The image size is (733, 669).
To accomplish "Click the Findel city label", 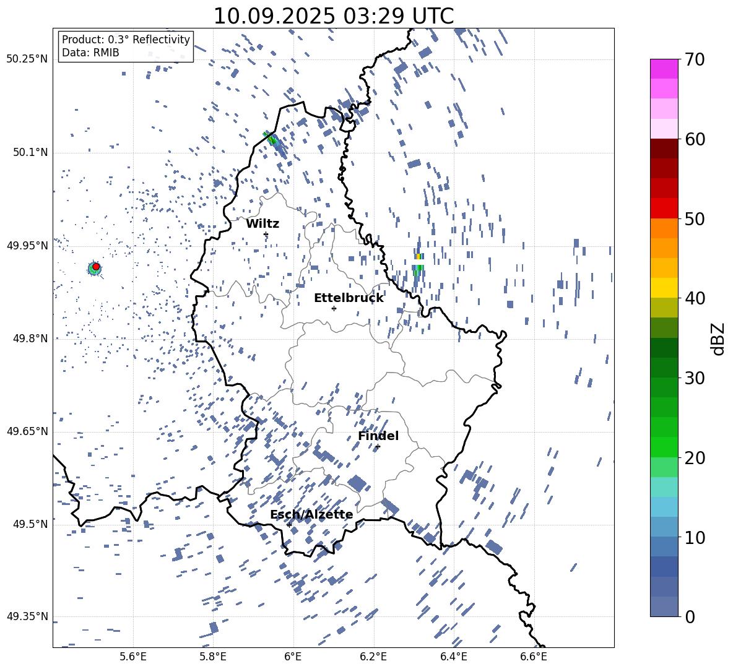I will pos(378,436).
